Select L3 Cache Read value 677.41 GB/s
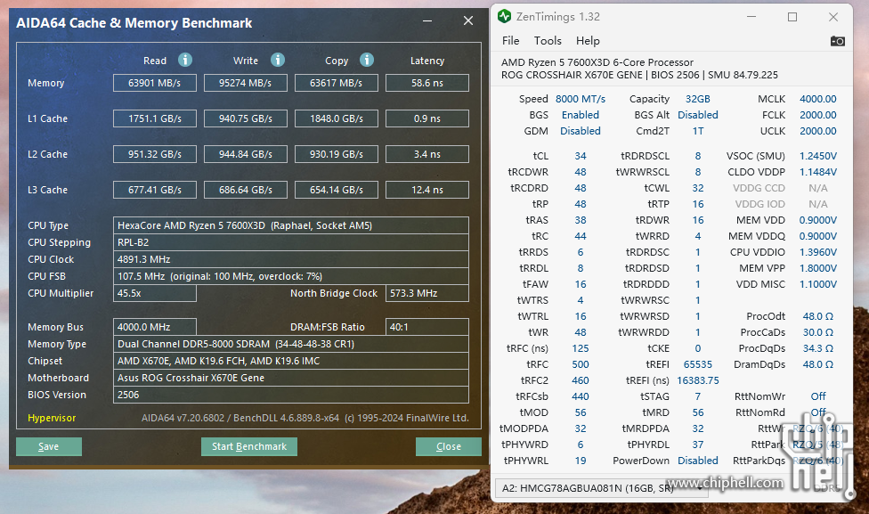869x514 pixels. 155,190
